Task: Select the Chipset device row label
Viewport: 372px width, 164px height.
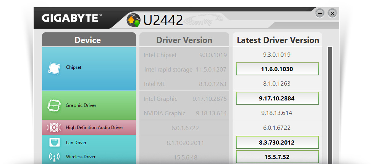Action: (74, 67)
